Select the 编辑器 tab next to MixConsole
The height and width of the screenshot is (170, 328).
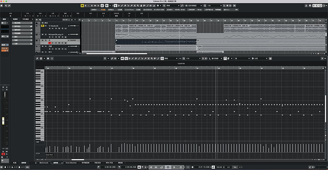pyautogui.click(x=56, y=163)
